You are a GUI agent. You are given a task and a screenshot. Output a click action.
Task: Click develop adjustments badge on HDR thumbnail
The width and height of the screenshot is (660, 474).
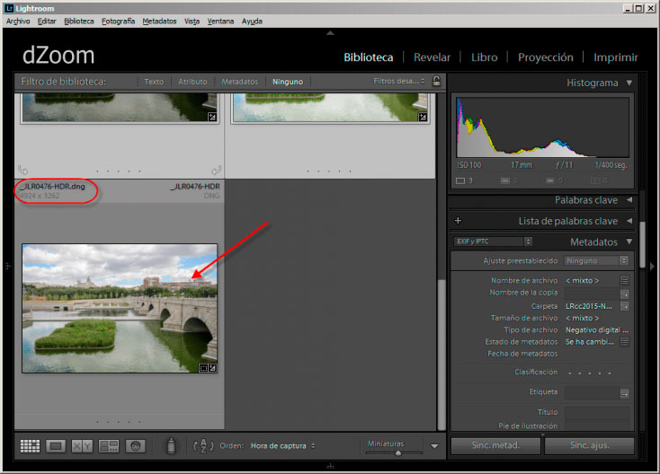(213, 368)
